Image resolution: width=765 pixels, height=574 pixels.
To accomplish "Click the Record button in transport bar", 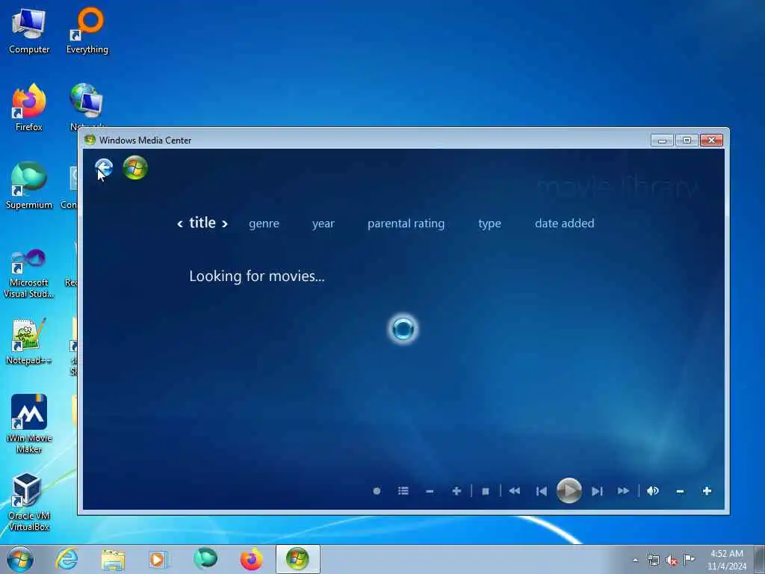I will [x=377, y=491].
